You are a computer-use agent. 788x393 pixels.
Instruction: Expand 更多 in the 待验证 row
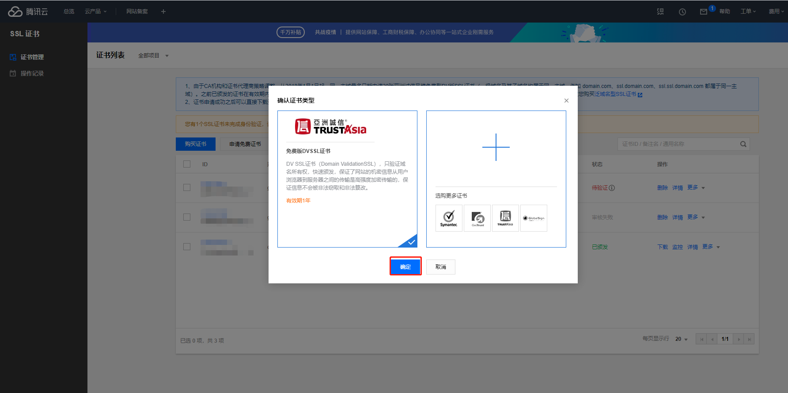[696, 187]
